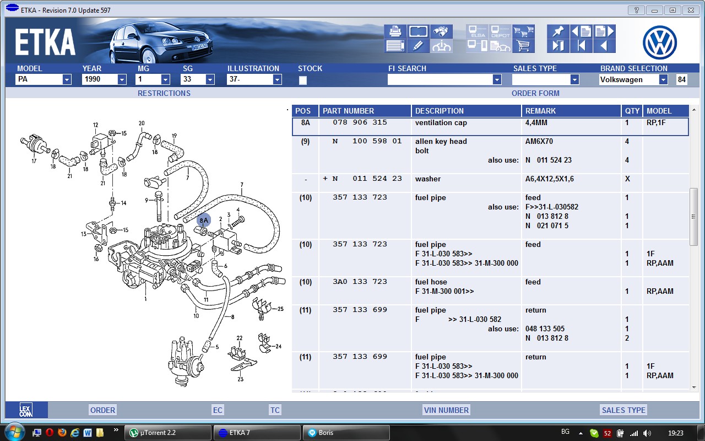Launch Firefox from quick launch

[x=62, y=433]
